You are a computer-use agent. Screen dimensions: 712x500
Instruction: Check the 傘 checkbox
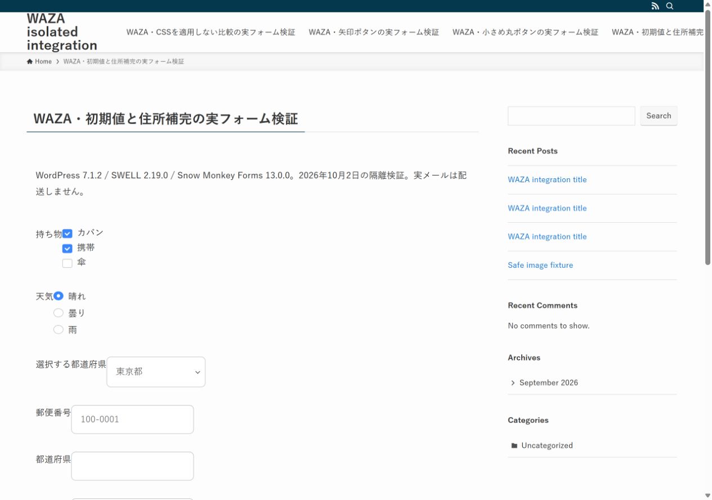(x=68, y=263)
